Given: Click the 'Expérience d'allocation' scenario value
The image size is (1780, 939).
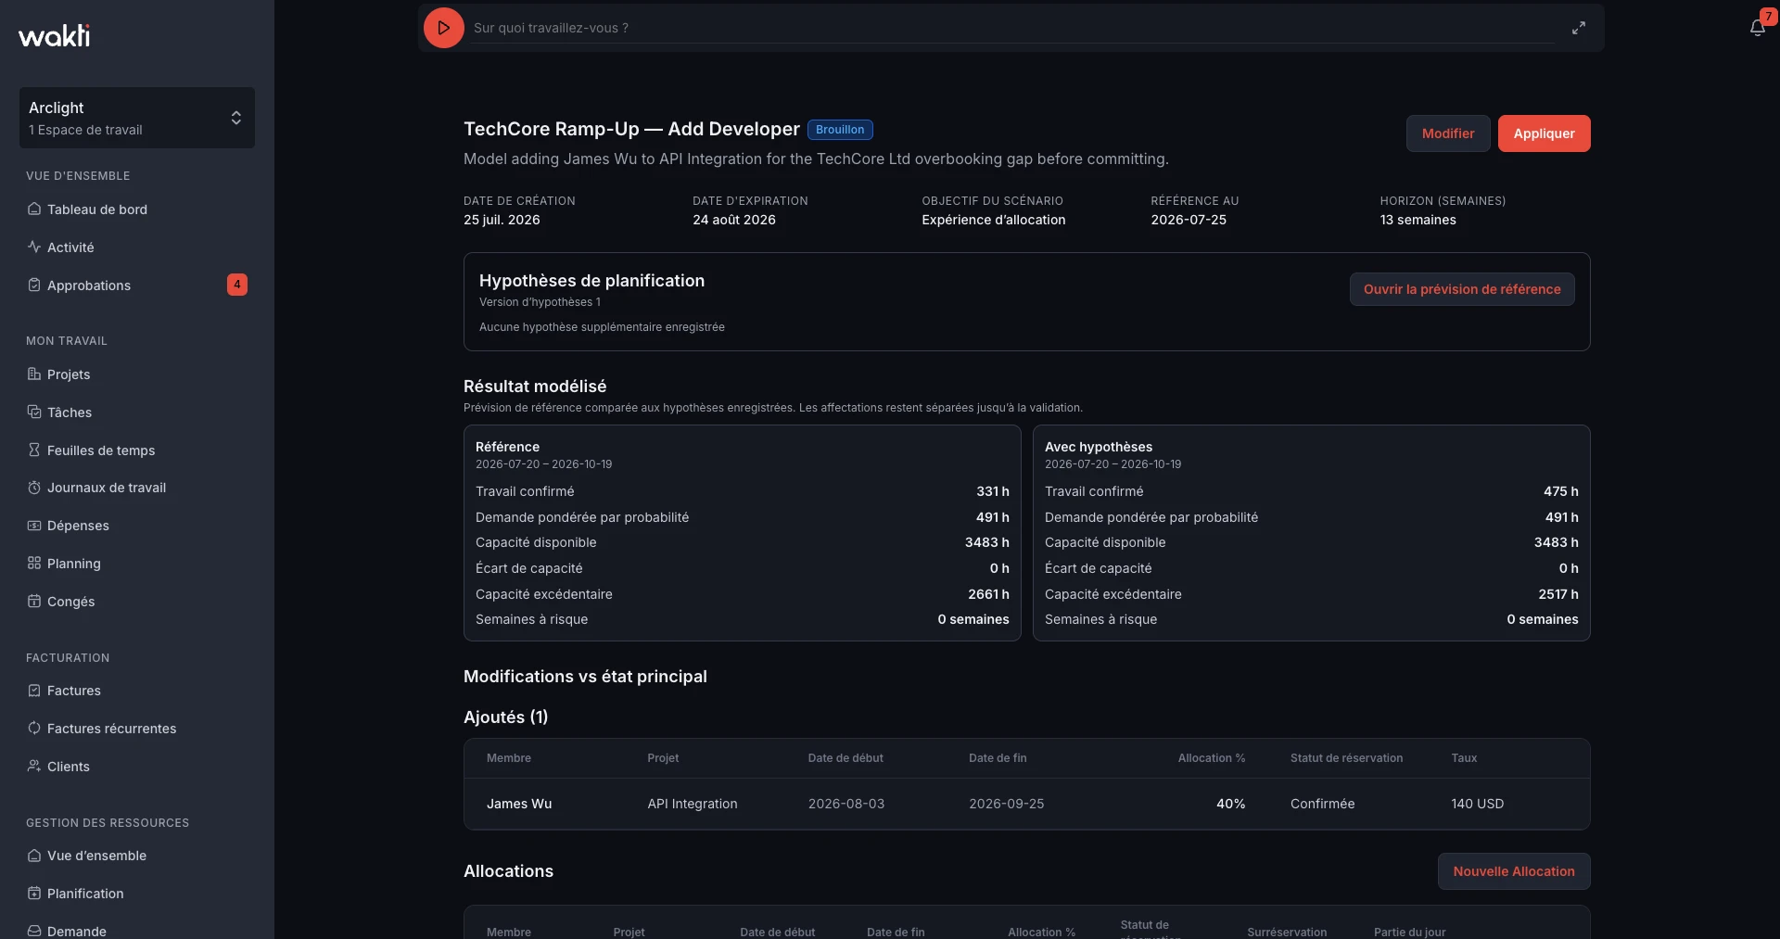Looking at the screenshot, I should 993,220.
